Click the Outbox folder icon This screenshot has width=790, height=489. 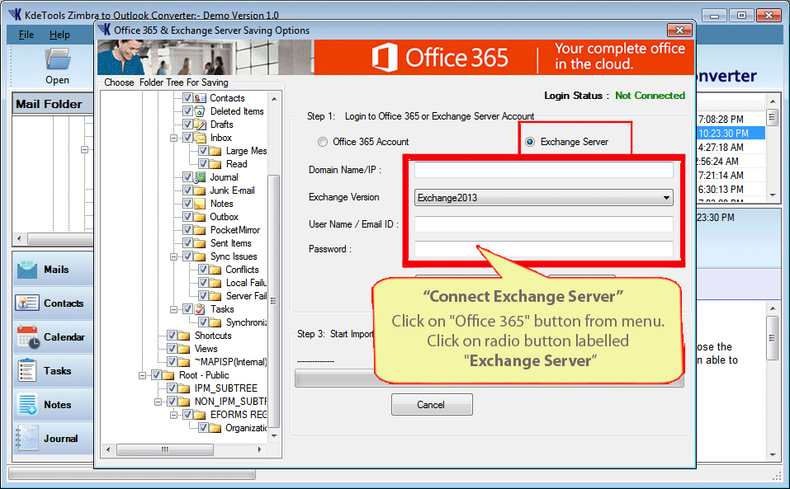click(200, 217)
